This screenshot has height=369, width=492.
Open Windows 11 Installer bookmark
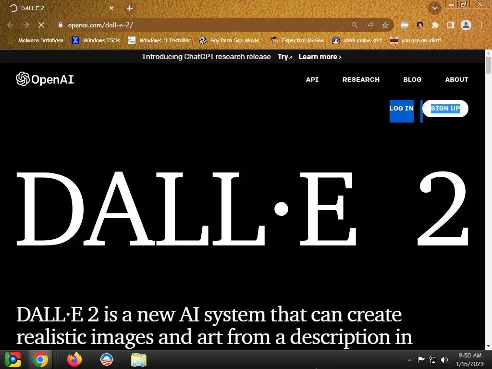(160, 40)
